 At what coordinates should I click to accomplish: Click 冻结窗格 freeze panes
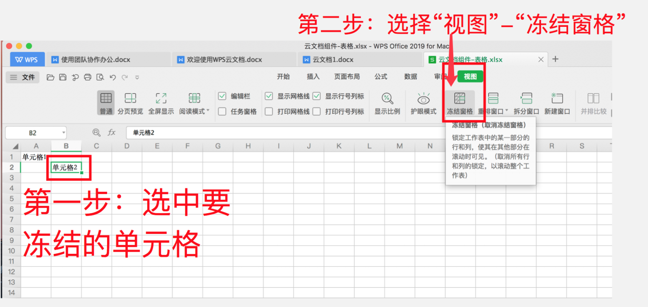tap(460, 103)
